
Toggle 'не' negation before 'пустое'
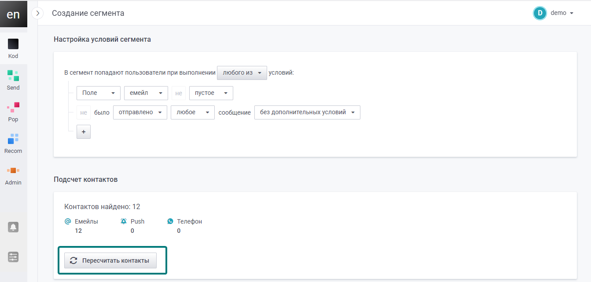tap(179, 93)
